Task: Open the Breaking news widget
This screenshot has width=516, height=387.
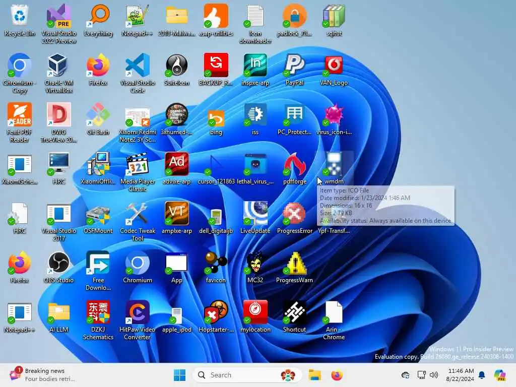Action: (x=42, y=375)
